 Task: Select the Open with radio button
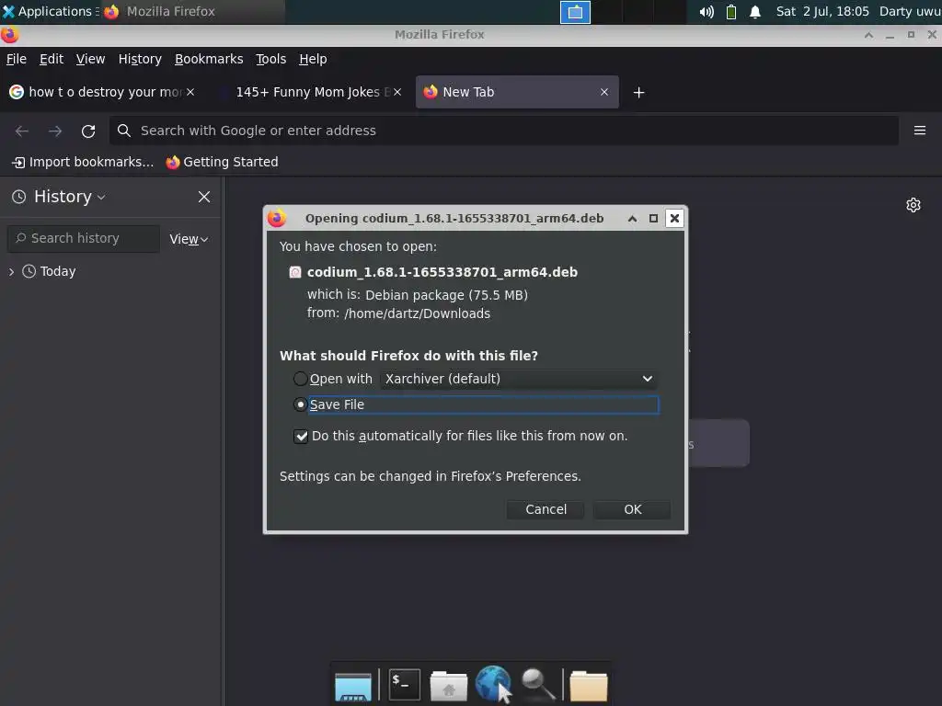(x=301, y=379)
